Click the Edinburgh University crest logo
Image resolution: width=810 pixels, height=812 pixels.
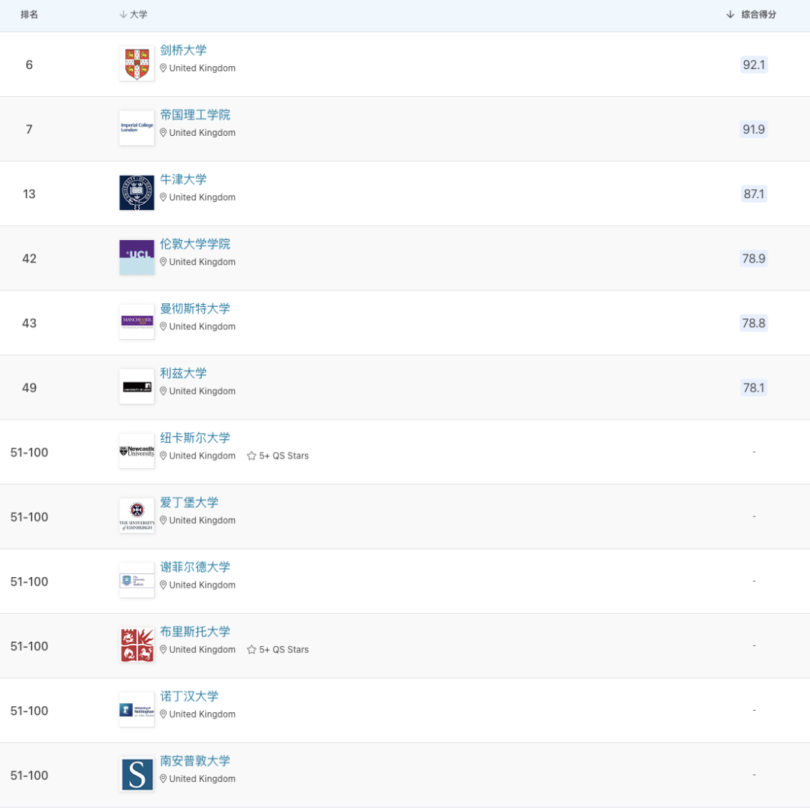point(136,515)
